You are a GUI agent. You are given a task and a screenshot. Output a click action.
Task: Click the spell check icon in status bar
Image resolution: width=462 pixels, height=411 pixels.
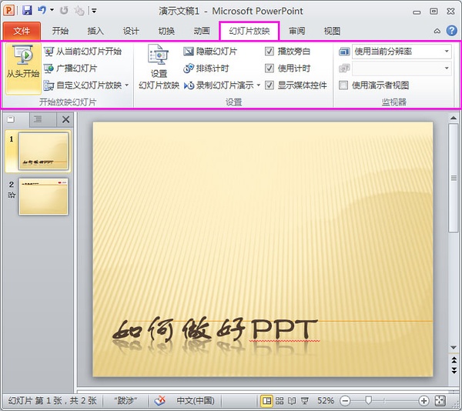[160, 401]
